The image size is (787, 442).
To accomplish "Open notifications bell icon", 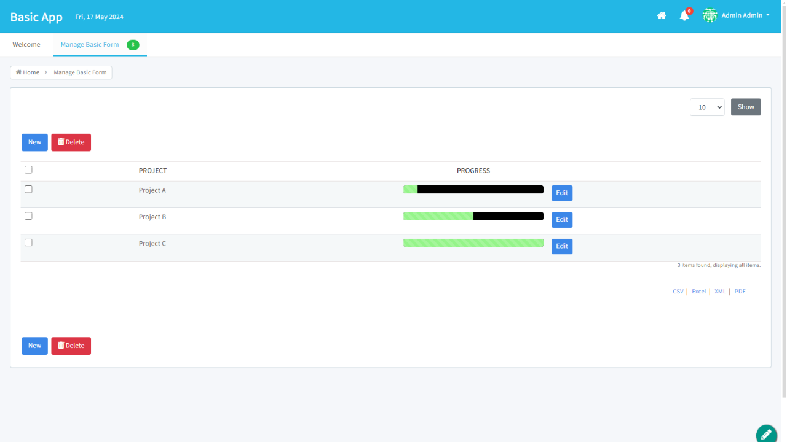I will 684,16.
